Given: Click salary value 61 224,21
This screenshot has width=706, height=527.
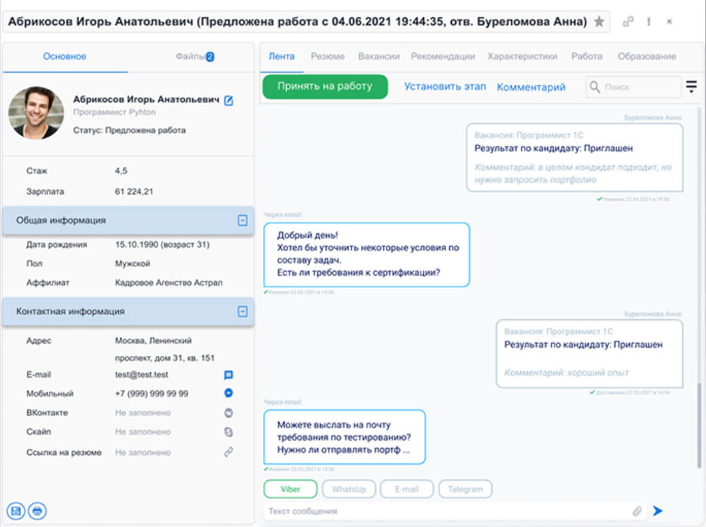Looking at the screenshot, I should click(134, 192).
